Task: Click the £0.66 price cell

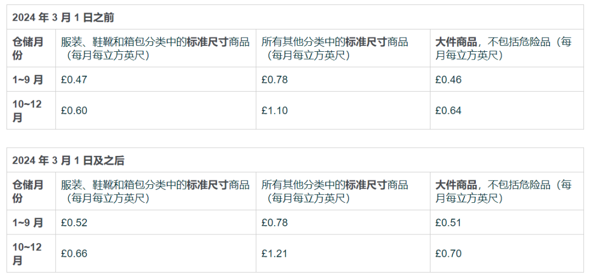Action: [x=74, y=254]
